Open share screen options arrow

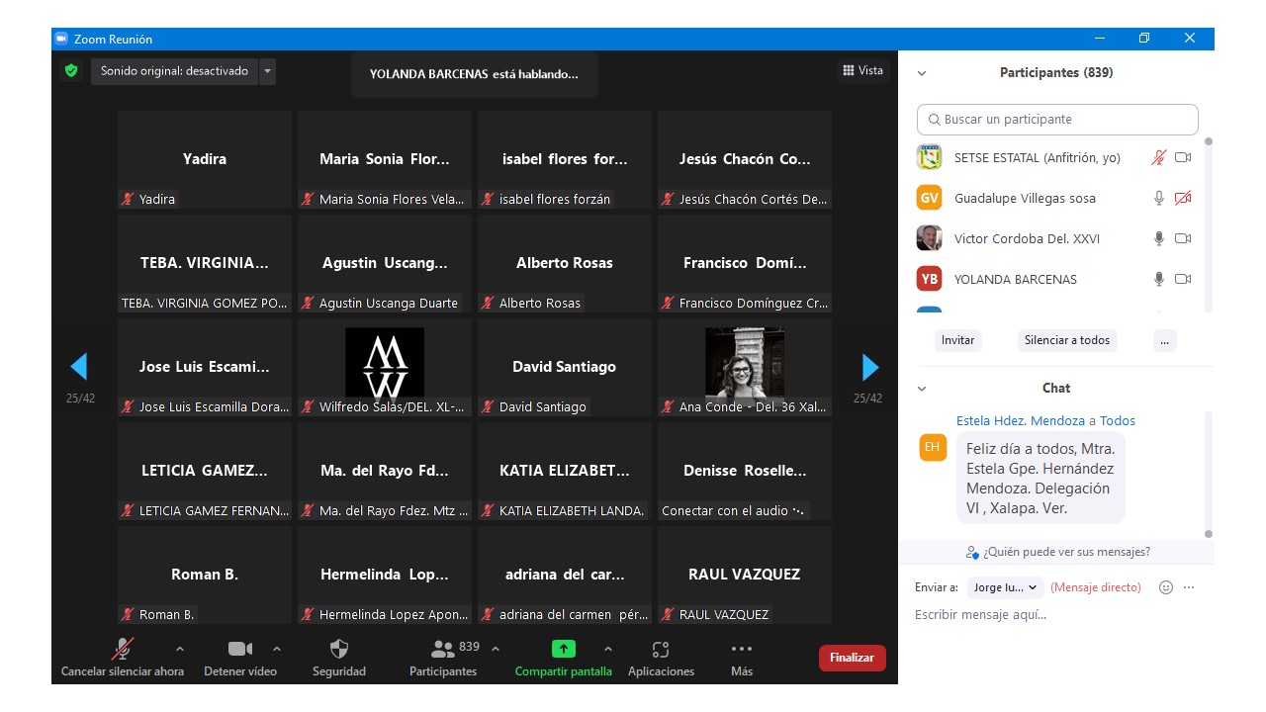pyautogui.click(x=607, y=649)
